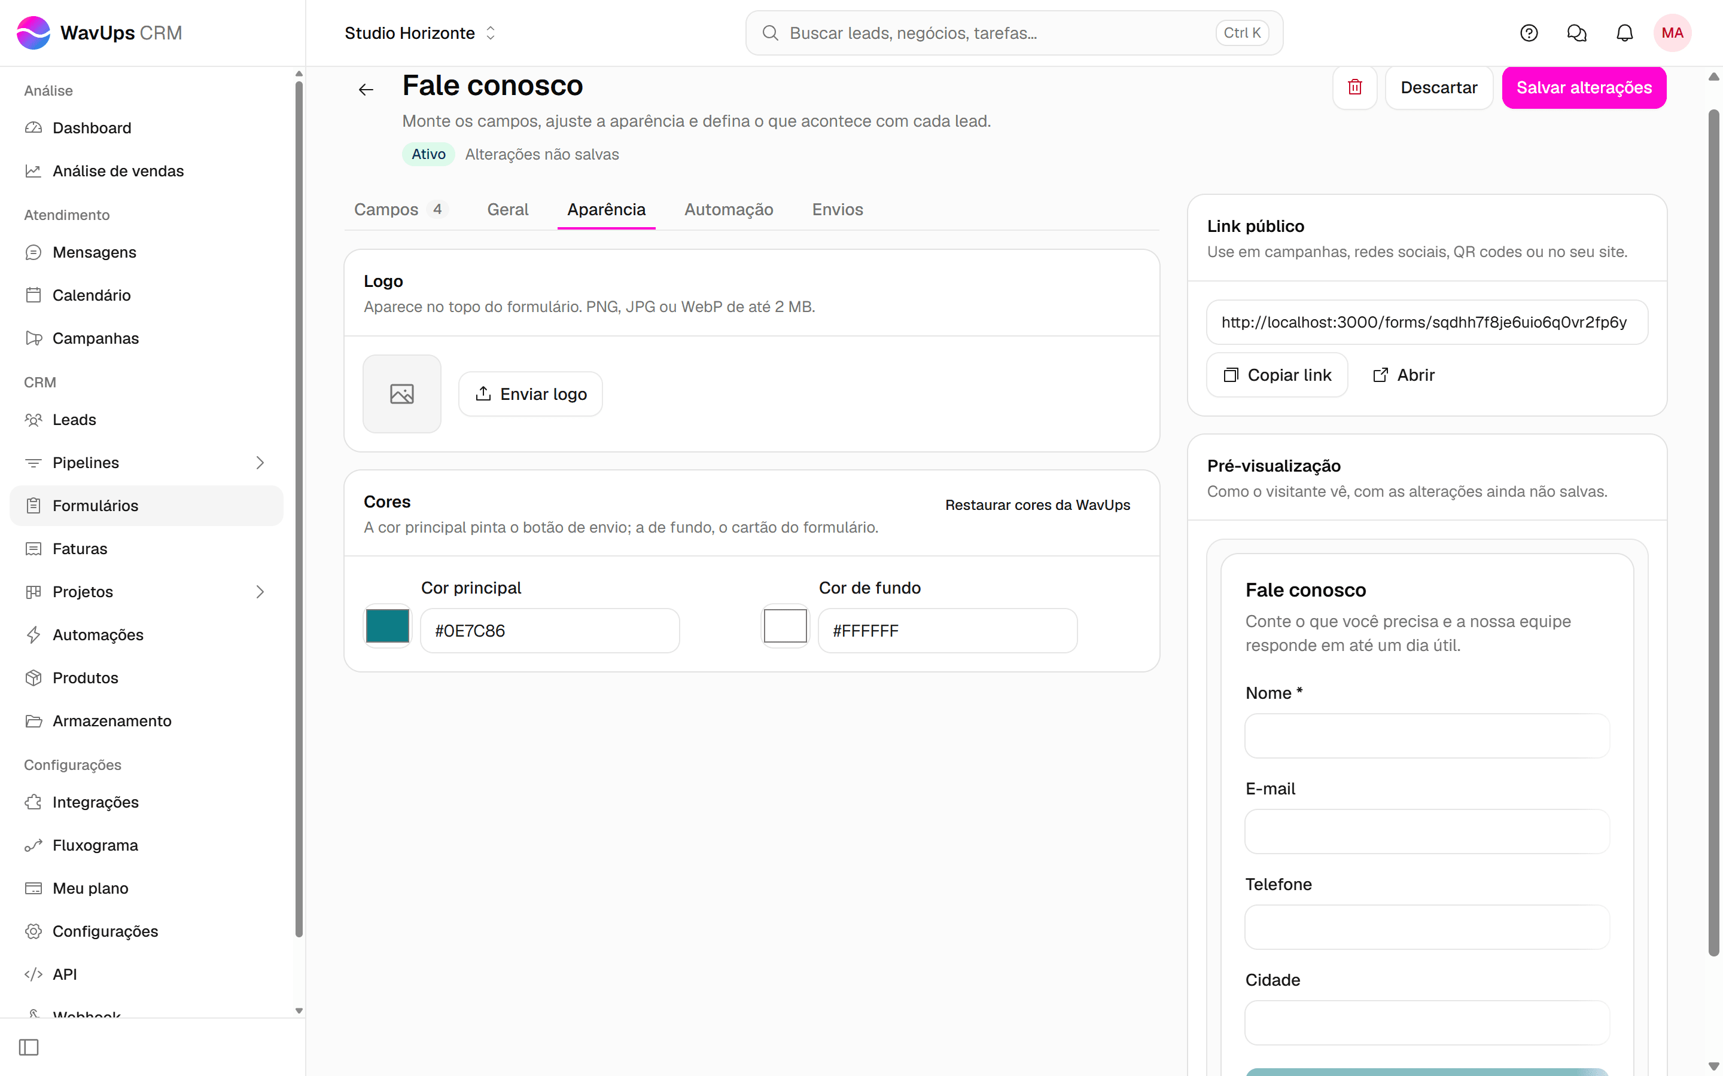Switch to the Automação tab

[x=728, y=209]
